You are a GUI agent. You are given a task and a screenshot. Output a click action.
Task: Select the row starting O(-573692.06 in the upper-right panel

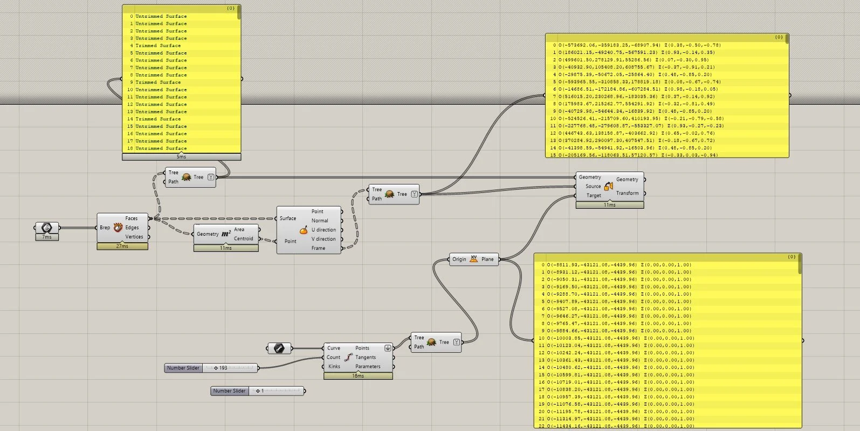point(666,45)
